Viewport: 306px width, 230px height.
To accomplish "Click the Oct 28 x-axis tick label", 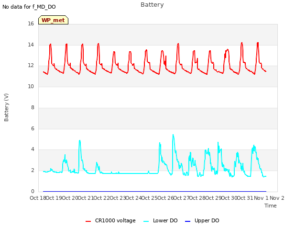I will (197, 198).
